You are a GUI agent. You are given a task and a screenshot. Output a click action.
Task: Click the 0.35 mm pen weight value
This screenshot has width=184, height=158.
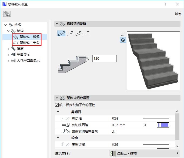tap(119, 125)
